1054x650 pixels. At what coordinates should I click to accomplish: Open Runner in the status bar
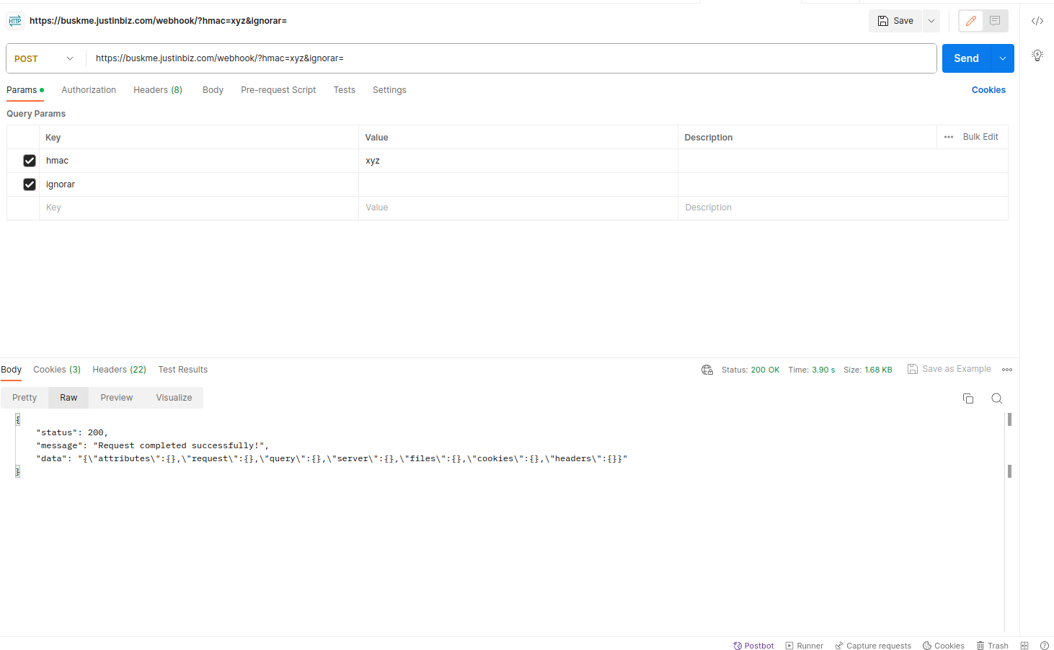coord(804,646)
